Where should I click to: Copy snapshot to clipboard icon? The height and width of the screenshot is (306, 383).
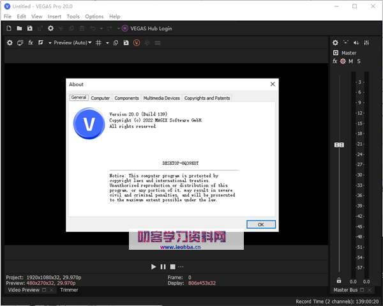click(116, 43)
